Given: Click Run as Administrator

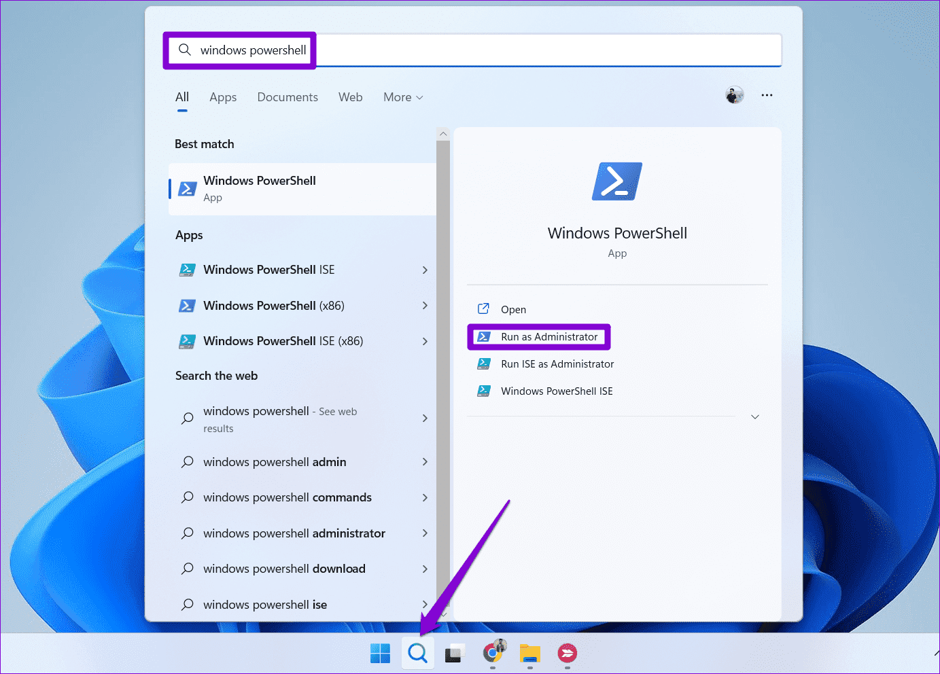Looking at the screenshot, I should [x=549, y=337].
